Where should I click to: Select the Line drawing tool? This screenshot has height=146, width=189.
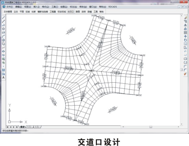(3, 18)
